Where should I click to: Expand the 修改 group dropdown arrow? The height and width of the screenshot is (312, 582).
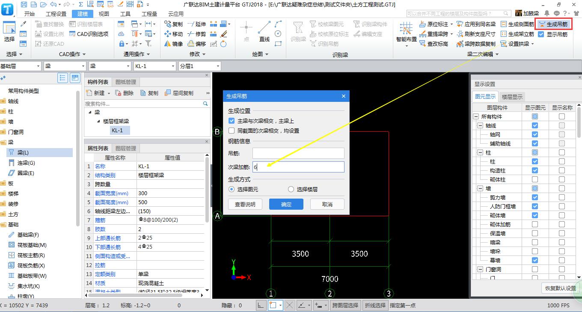(204, 54)
